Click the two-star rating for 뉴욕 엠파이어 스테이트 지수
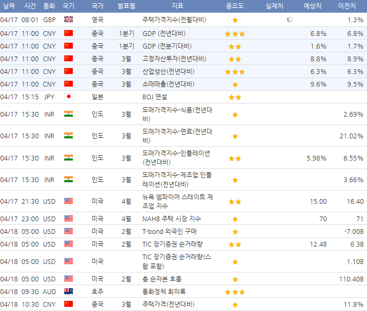Viewport: 367px width, 311px height. [x=235, y=202]
